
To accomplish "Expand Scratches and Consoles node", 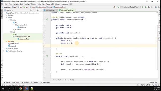I will (4, 51).
